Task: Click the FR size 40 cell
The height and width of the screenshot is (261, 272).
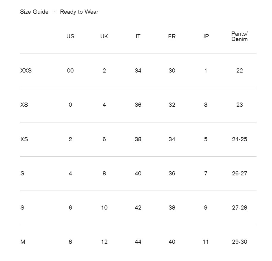Action: (x=172, y=242)
